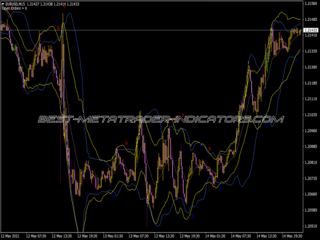Select the blue buy dot near 13 May 01:30
This screenshot has width=320, height=240.
[x=113, y=197]
